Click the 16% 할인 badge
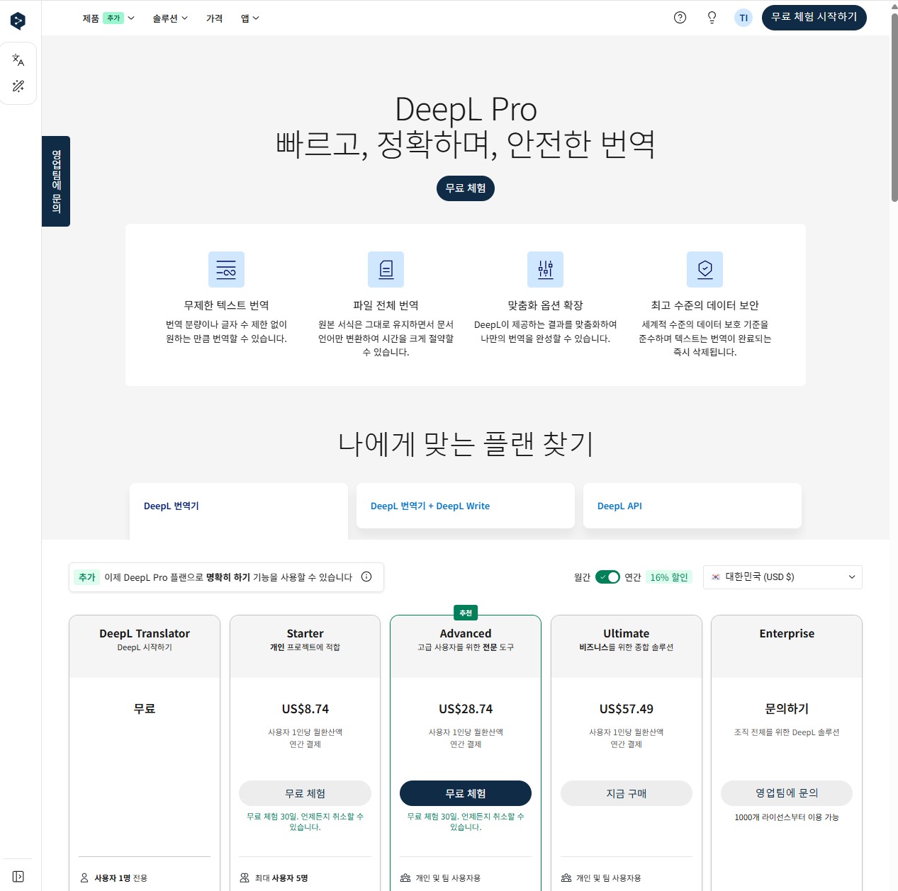This screenshot has width=898, height=891. coord(669,577)
